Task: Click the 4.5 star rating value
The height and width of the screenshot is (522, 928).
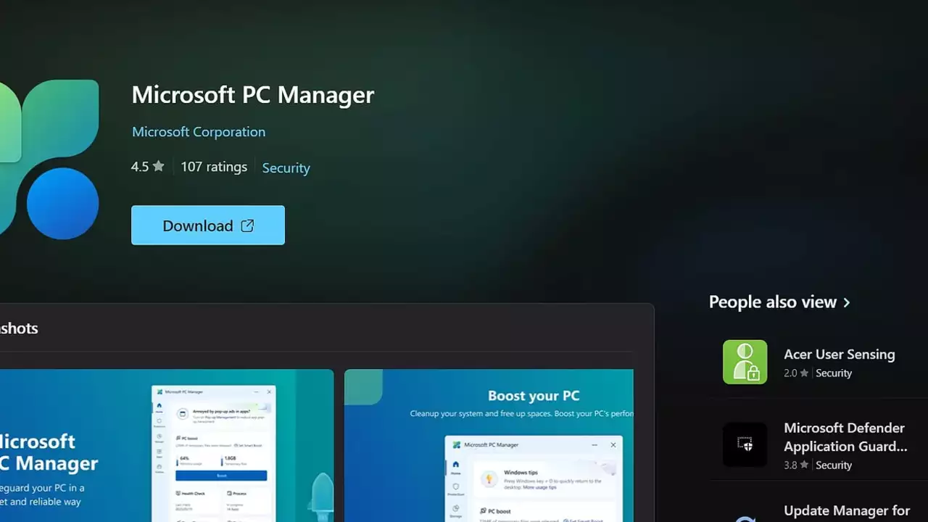Action: 148,167
